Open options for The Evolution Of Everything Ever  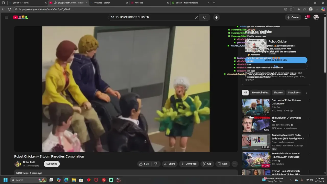(x=309, y=118)
